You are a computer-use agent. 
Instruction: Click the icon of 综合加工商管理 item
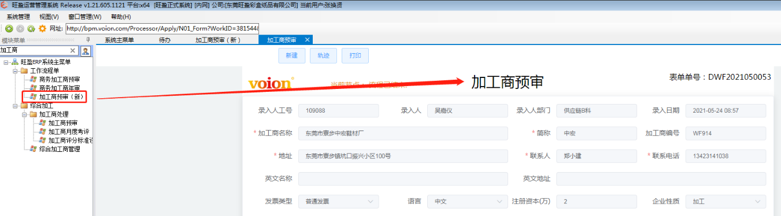(34, 149)
